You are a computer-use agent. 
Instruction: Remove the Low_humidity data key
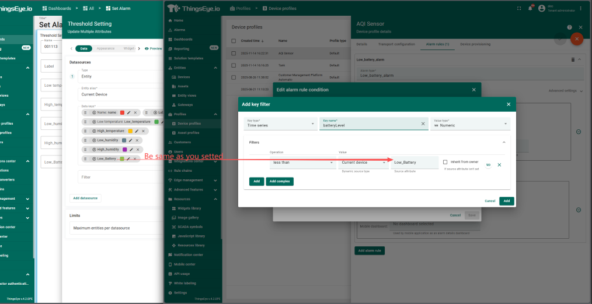pyautogui.click(x=137, y=140)
